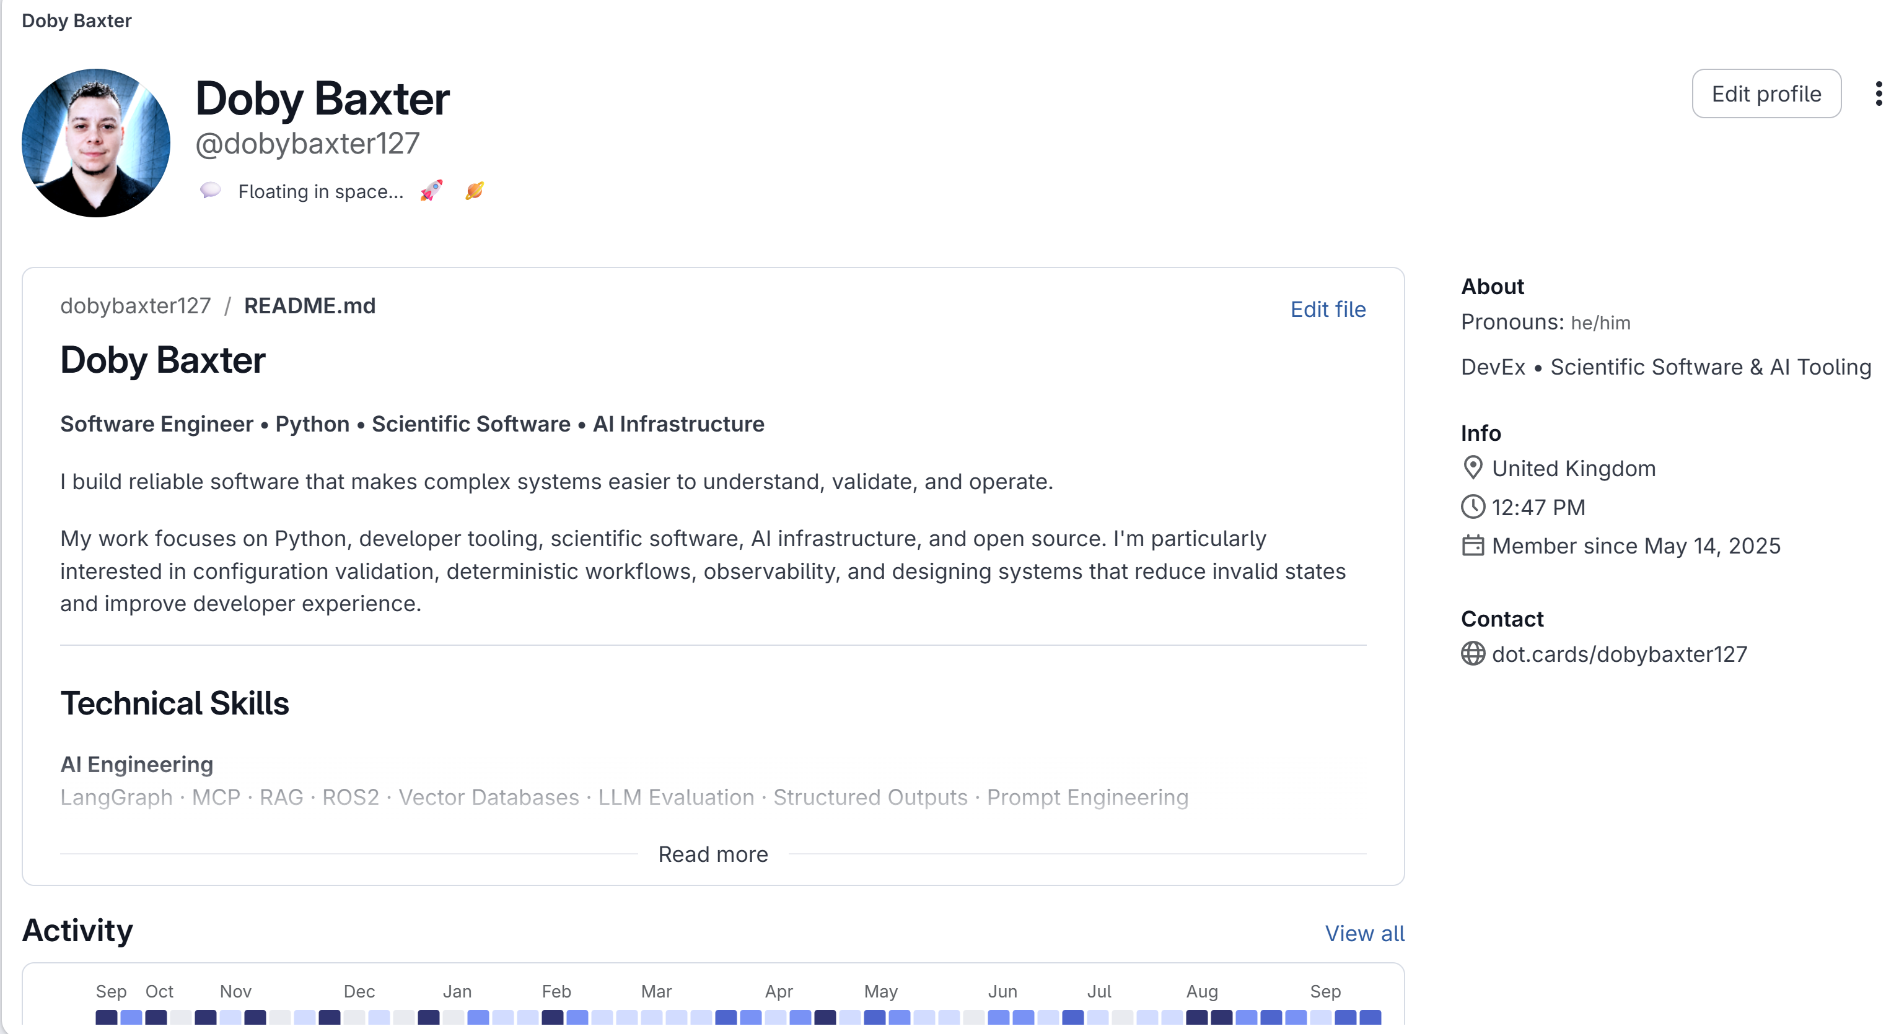The width and height of the screenshot is (1899, 1034).
Task: Click the DevEx Scientific Software & AI Tooling bio
Action: [1666, 367]
